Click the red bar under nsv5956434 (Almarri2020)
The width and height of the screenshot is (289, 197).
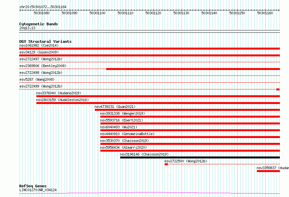tap(190, 151)
